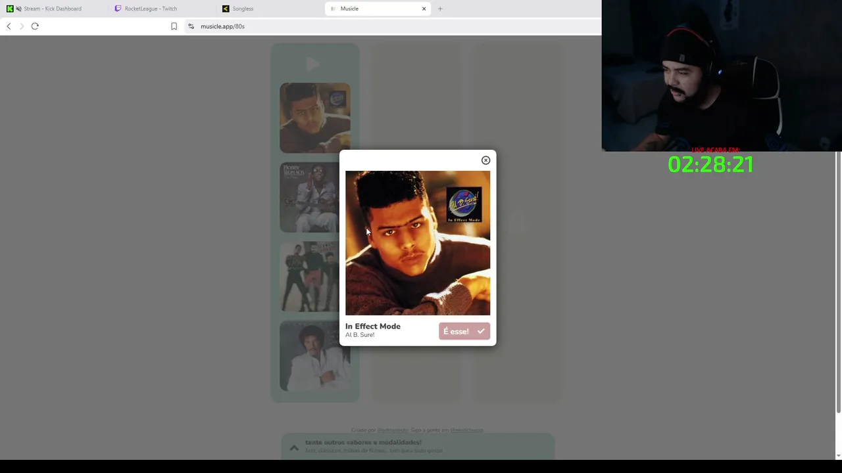Confirm guess with the "É esse!" button

click(x=464, y=331)
